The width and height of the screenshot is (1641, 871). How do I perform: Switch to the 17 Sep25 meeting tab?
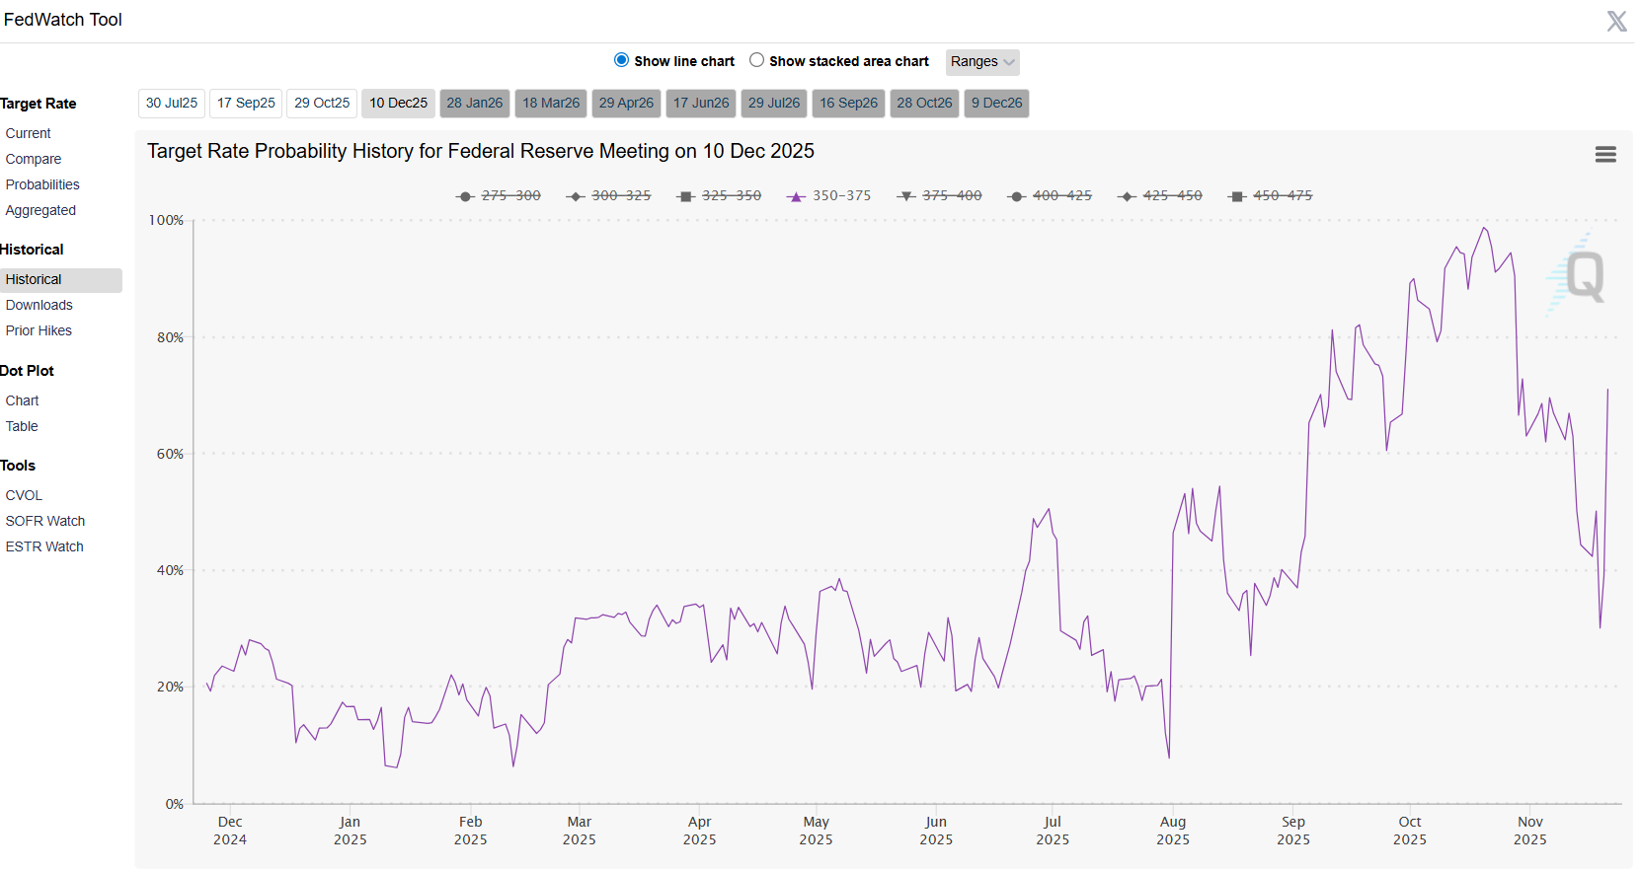[x=246, y=104]
